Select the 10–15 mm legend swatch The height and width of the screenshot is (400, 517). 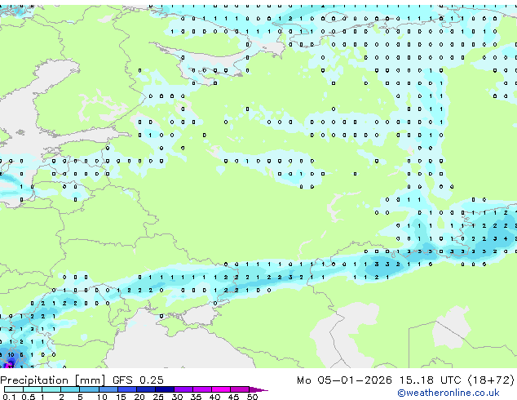pos(108,389)
